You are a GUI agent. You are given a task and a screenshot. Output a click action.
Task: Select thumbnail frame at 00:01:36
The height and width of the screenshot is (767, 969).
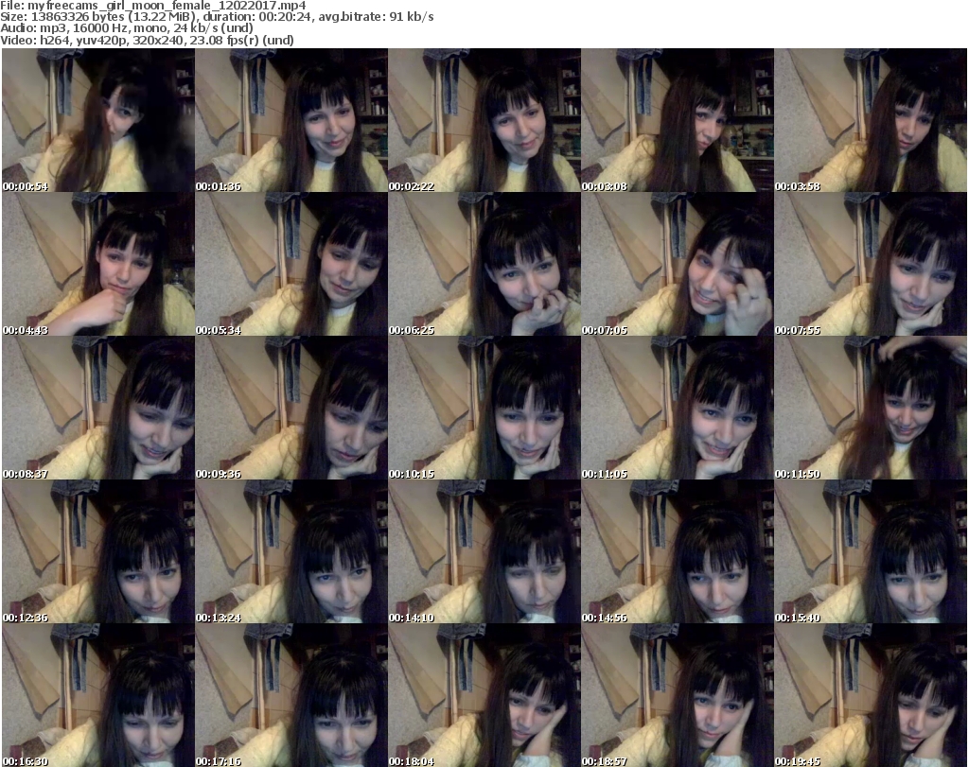(291, 120)
